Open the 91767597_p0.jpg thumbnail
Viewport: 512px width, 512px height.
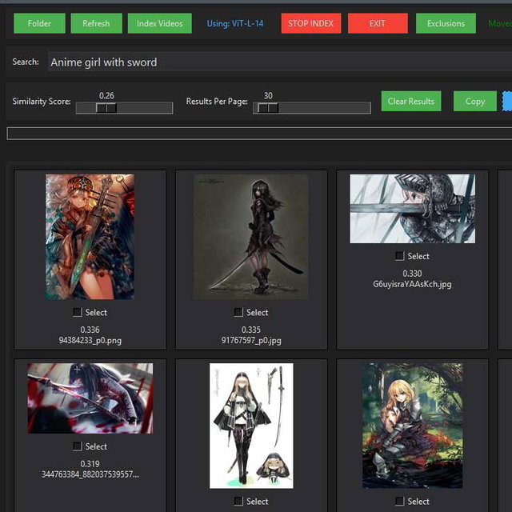tap(251, 237)
